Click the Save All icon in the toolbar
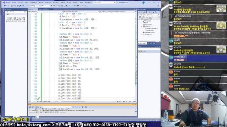Image resolution: width=227 pixels, height=127 pixels. click(20, 6)
